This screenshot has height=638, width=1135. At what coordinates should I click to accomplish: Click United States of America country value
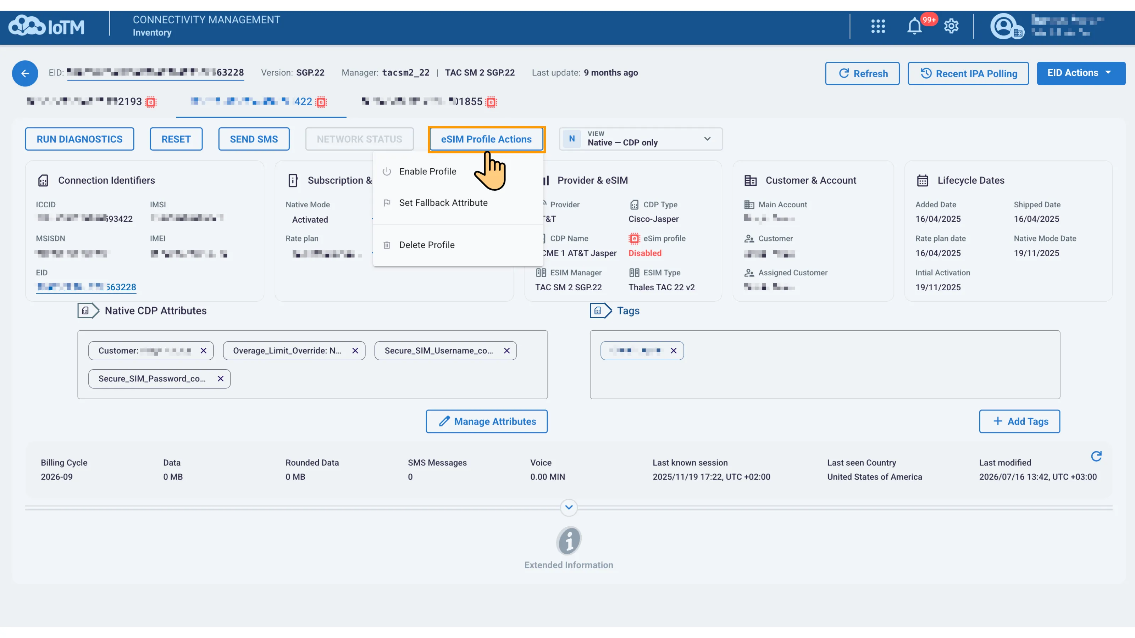pos(875,477)
